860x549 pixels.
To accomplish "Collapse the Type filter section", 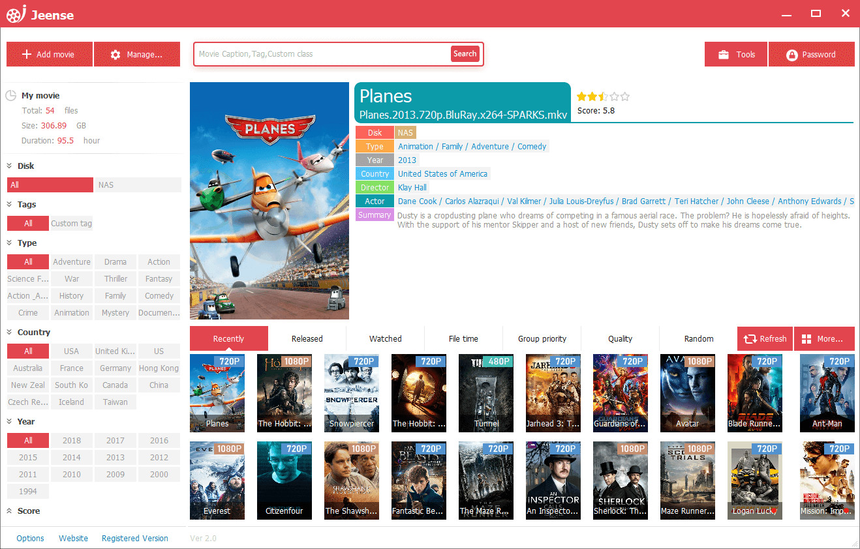I will pos(10,243).
